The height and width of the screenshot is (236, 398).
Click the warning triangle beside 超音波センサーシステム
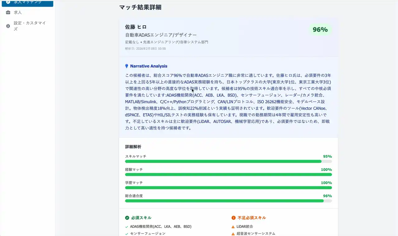point(233,234)
